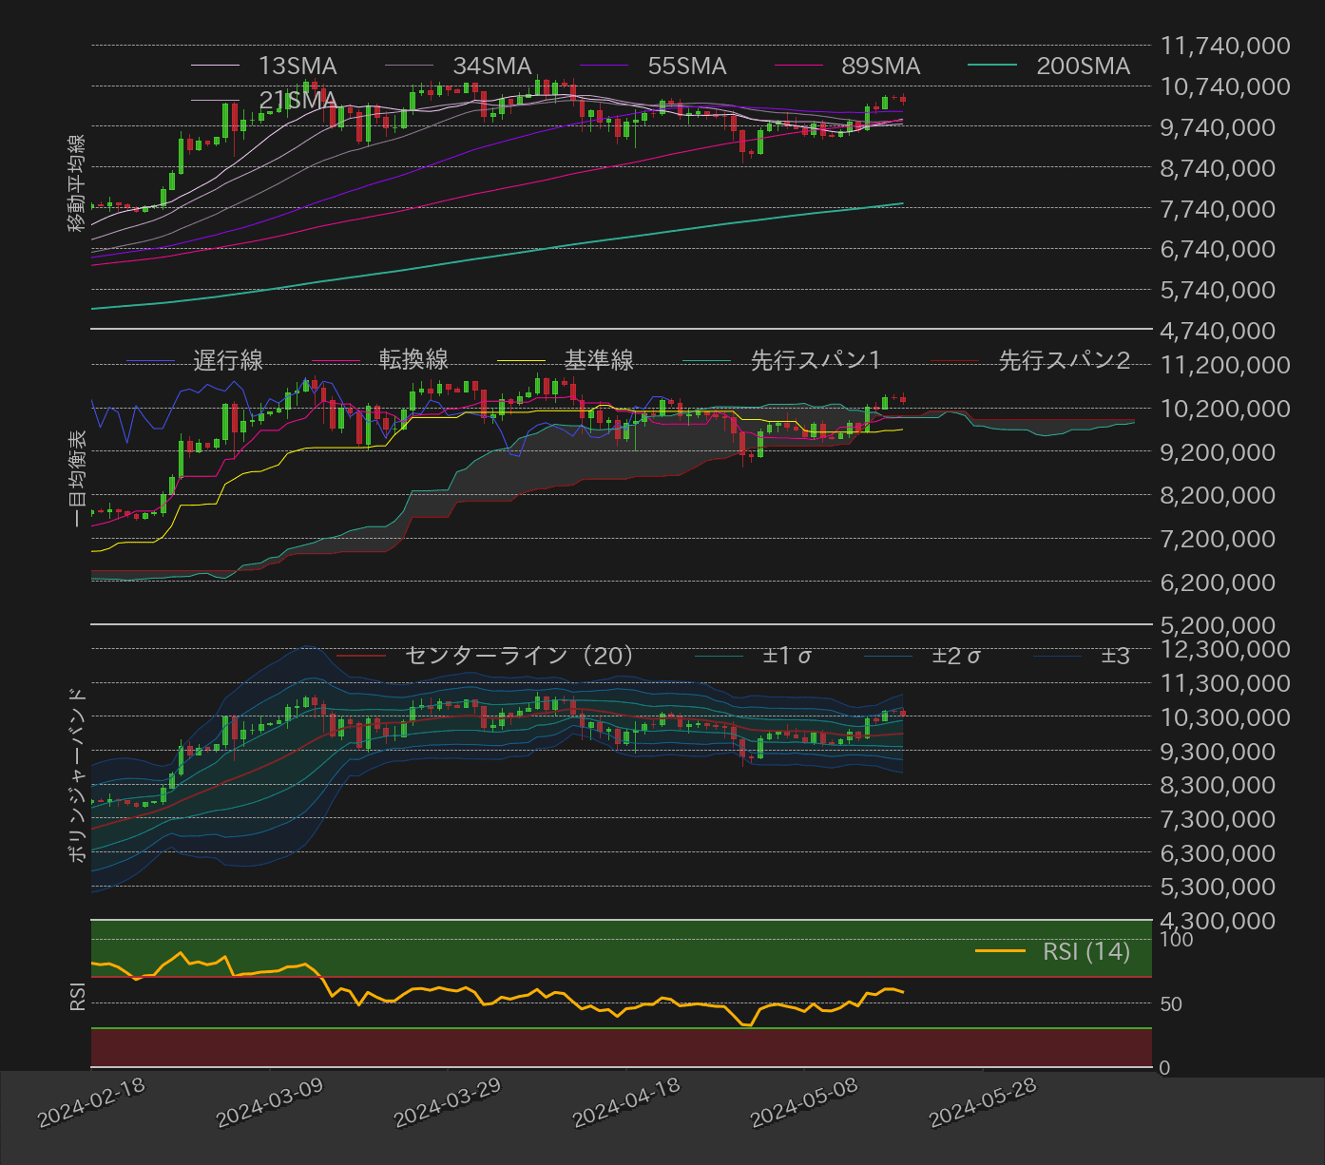Toggle the 34SMA legend entry

pyautogui.click(x=491, y=66)
